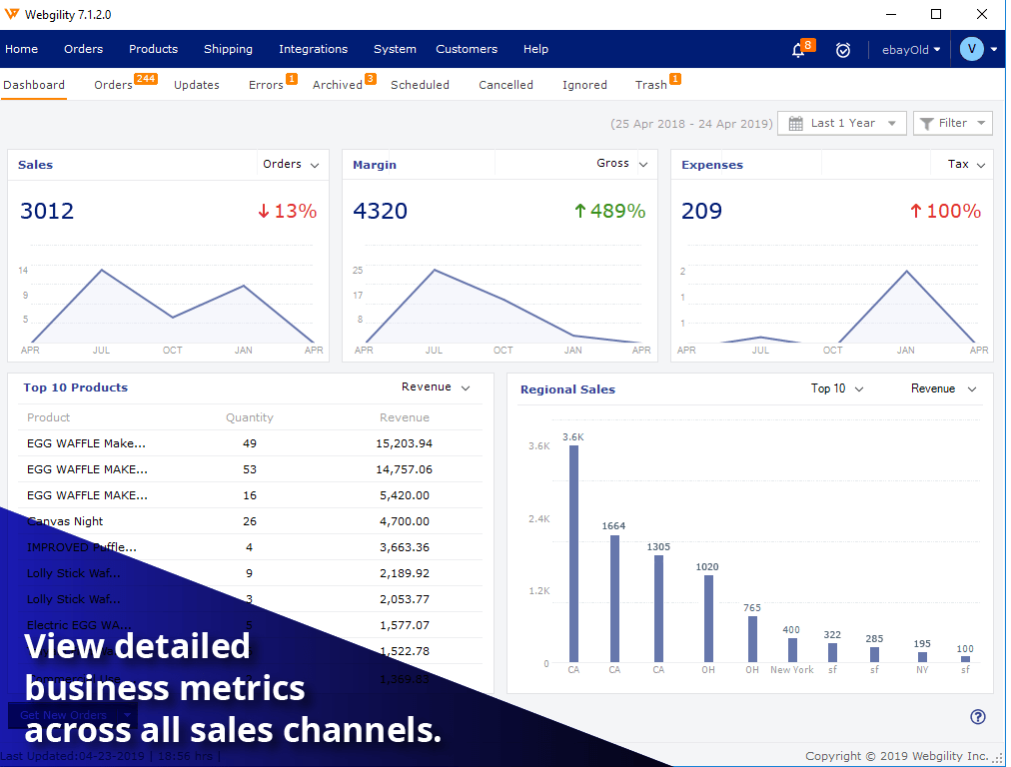The width and height of the screenshot is (1011, 767).
Task: Open the System menu
Action: pos(395,49)
